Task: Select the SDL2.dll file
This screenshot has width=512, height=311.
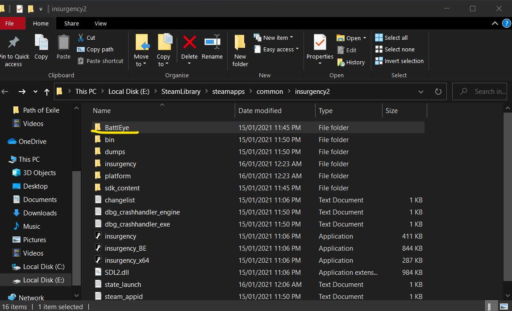Action: 117,273
